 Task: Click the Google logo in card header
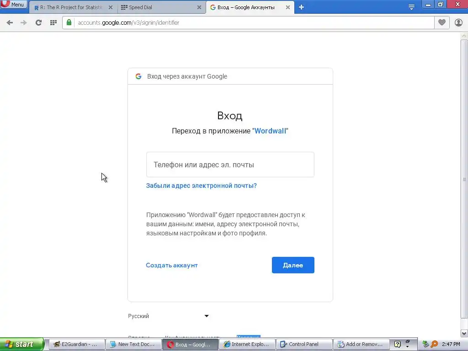coord(138,76)
